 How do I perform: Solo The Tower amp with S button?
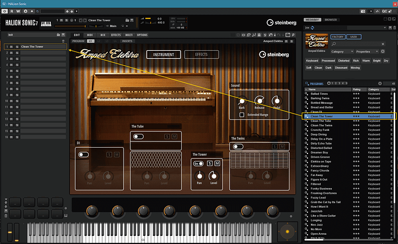(209, 163)
